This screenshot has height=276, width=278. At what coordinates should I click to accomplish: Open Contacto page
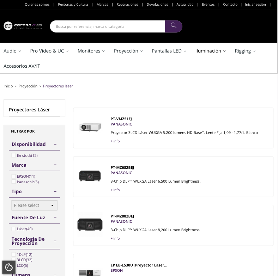(230, 5)
